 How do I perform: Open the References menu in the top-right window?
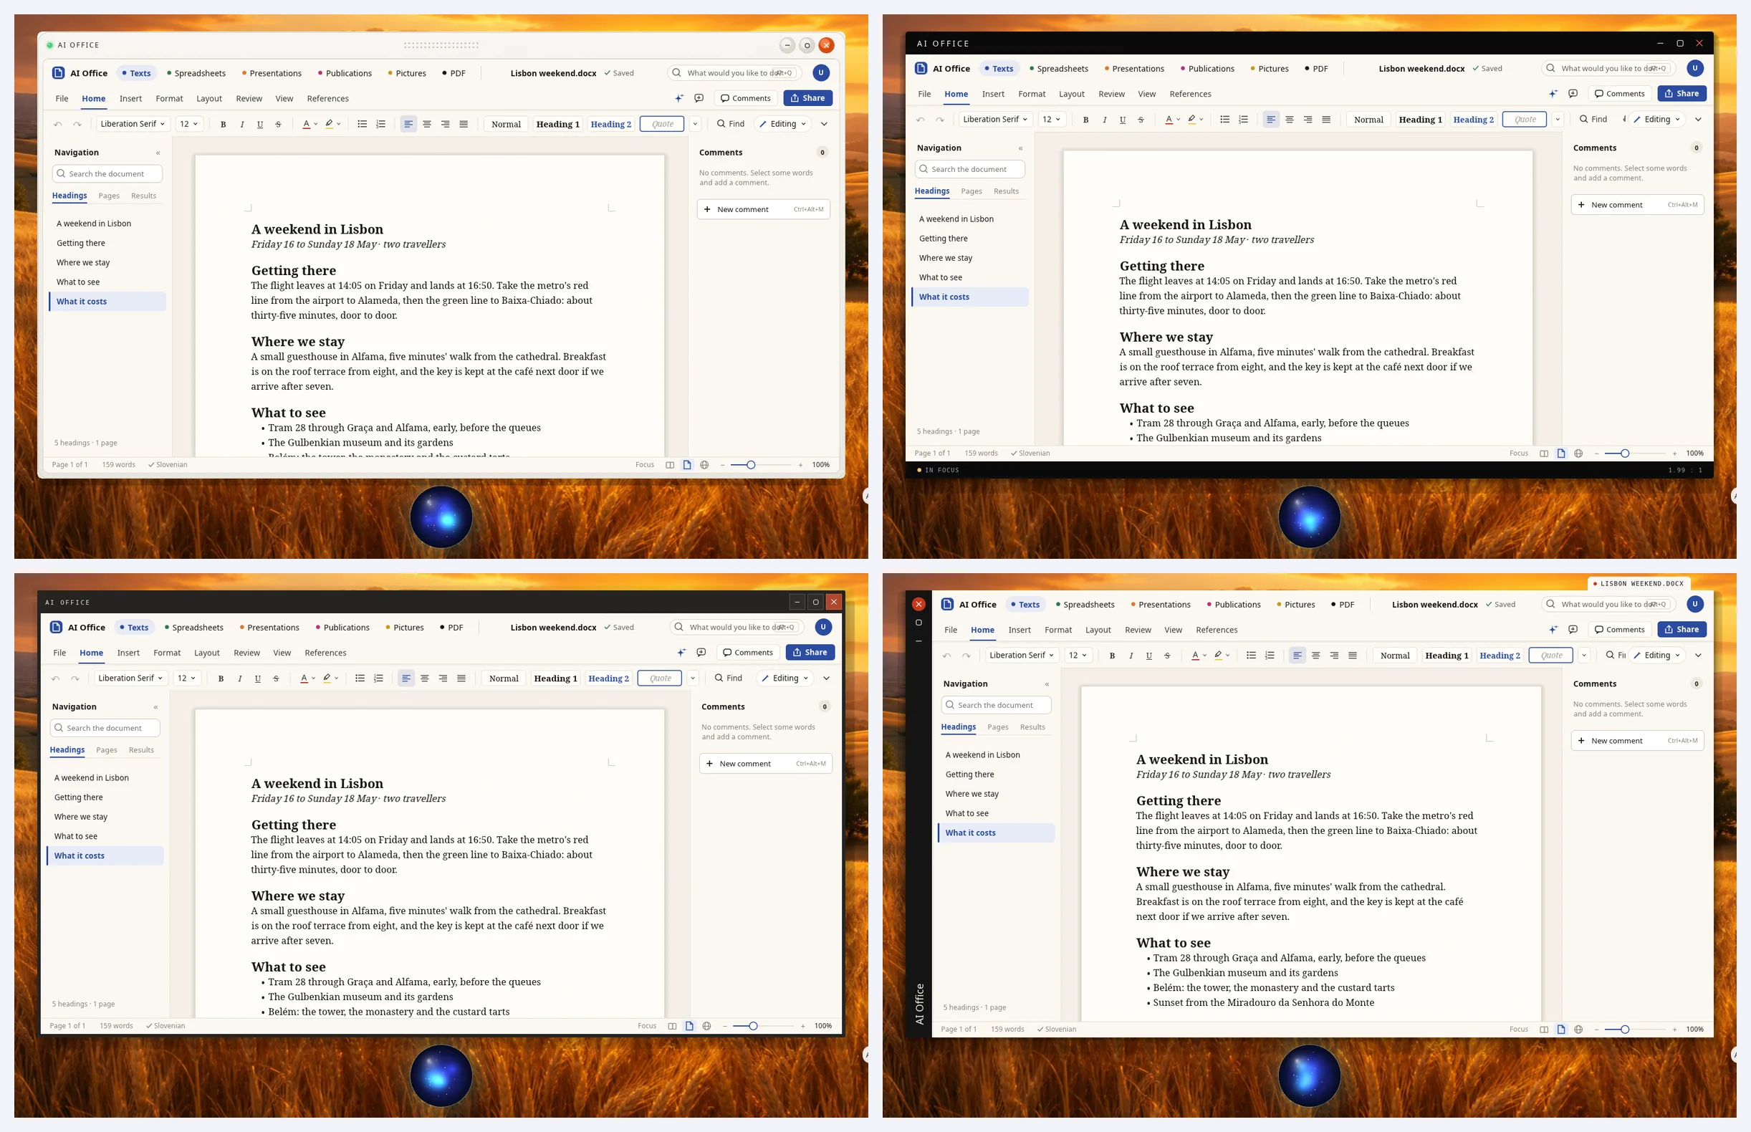[1190, 94]
